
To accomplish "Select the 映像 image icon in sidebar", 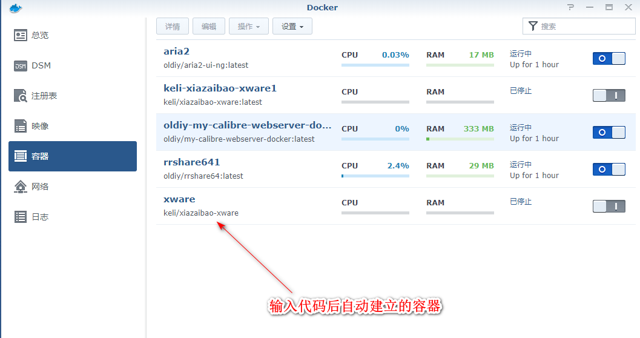I will (21, 126).
